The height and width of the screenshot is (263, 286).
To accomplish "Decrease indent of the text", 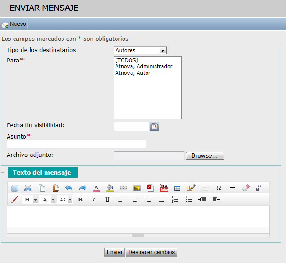I will pos(216,200).
